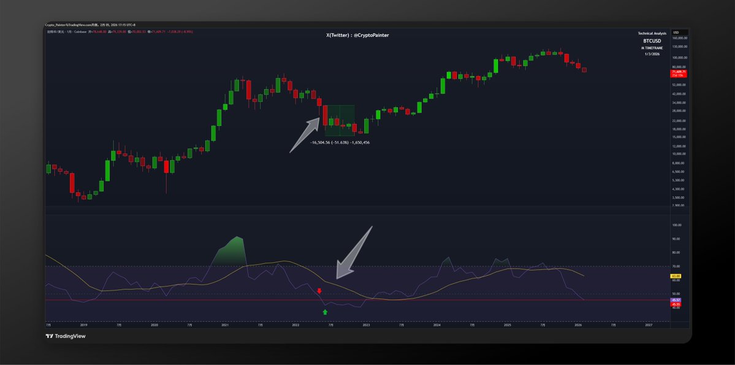Click the 50.00 RSI axis label
The width and height of the screenshot is (735, 365).
click(677, 294)
